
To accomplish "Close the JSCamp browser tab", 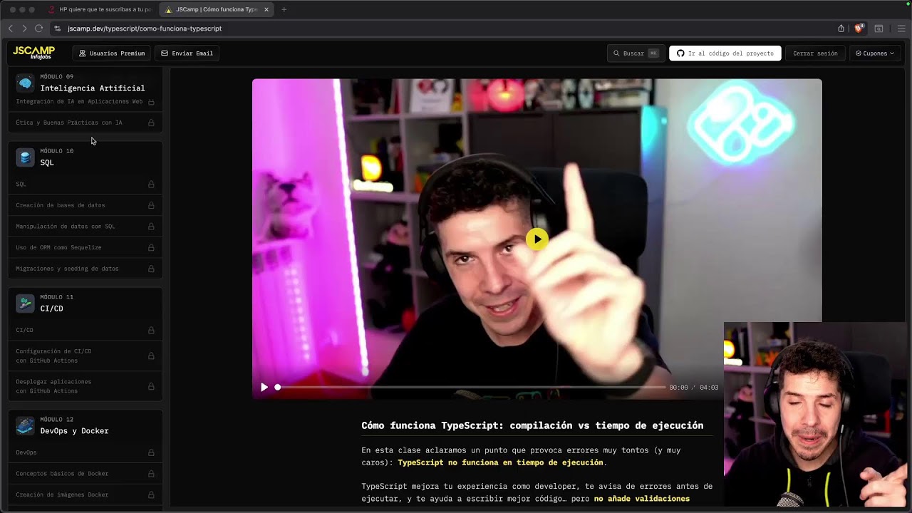I will click(x=266, y=9).
